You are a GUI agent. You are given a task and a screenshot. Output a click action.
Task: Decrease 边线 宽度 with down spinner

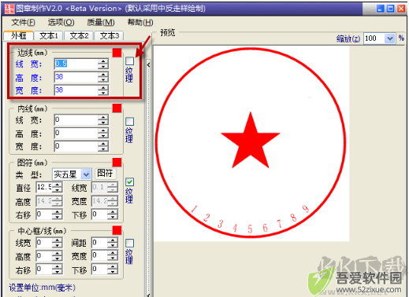point(103,93)
